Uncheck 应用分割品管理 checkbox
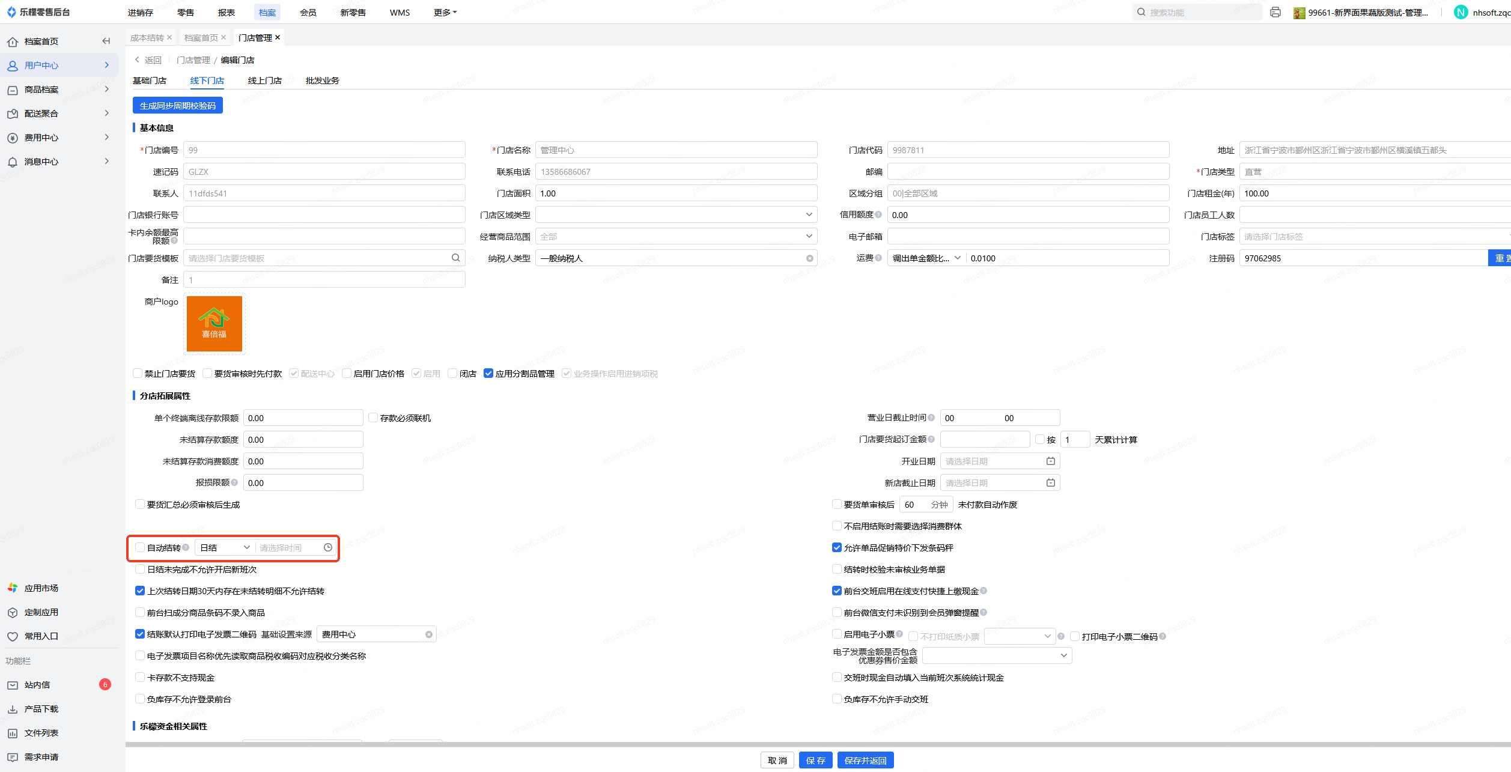The image size is (1511, 772). click(x=488, y=373)
